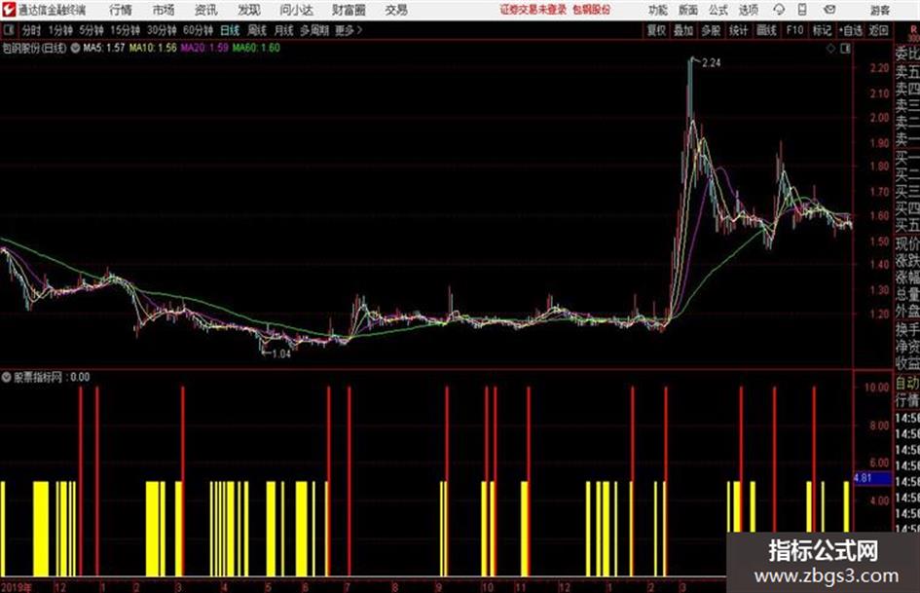Viewport: 920px width, 593px height.
Task: Click the 叠加 overlay toolbar button
Action: (x=683, y=30)
